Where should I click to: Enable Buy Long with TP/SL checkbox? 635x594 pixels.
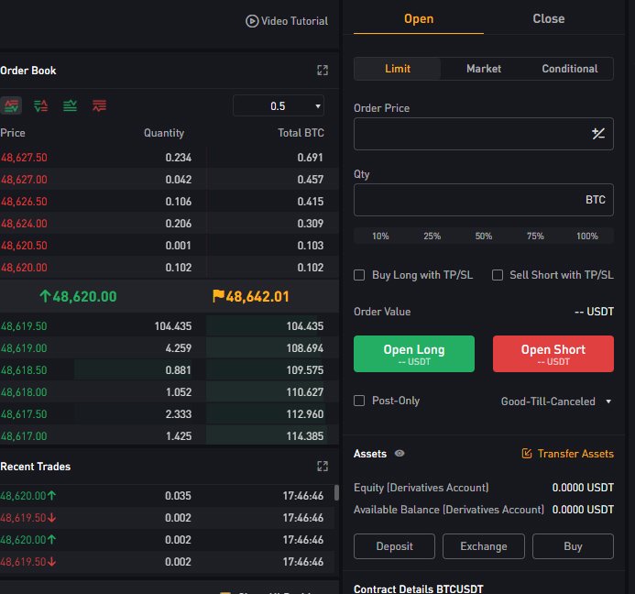(359, 275)
